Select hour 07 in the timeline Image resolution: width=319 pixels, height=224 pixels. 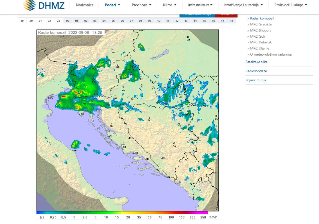click(131, 21)
